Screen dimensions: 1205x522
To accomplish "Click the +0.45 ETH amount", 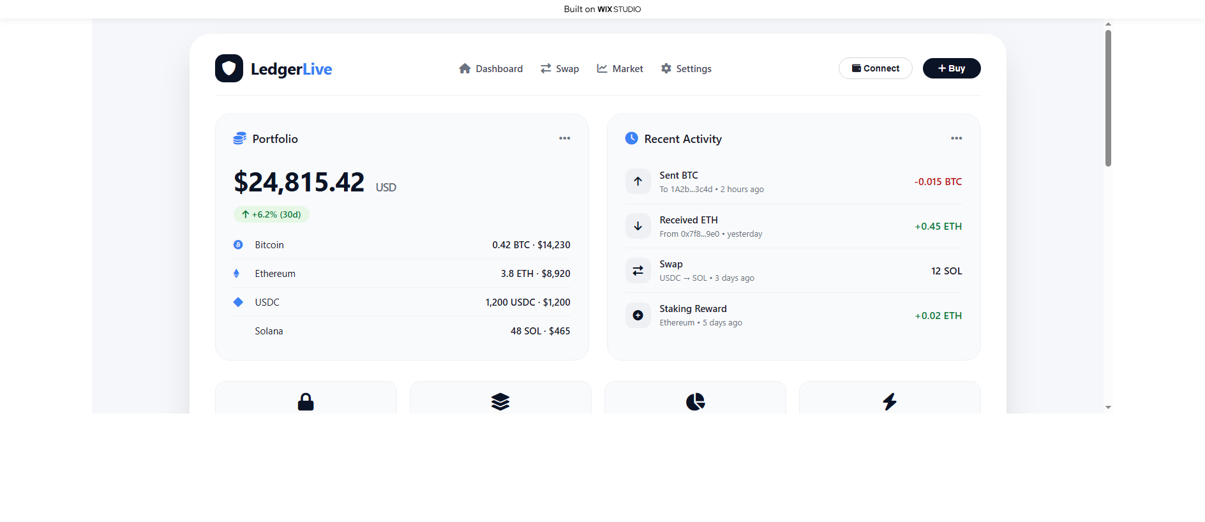I will [x=938, y=227].
